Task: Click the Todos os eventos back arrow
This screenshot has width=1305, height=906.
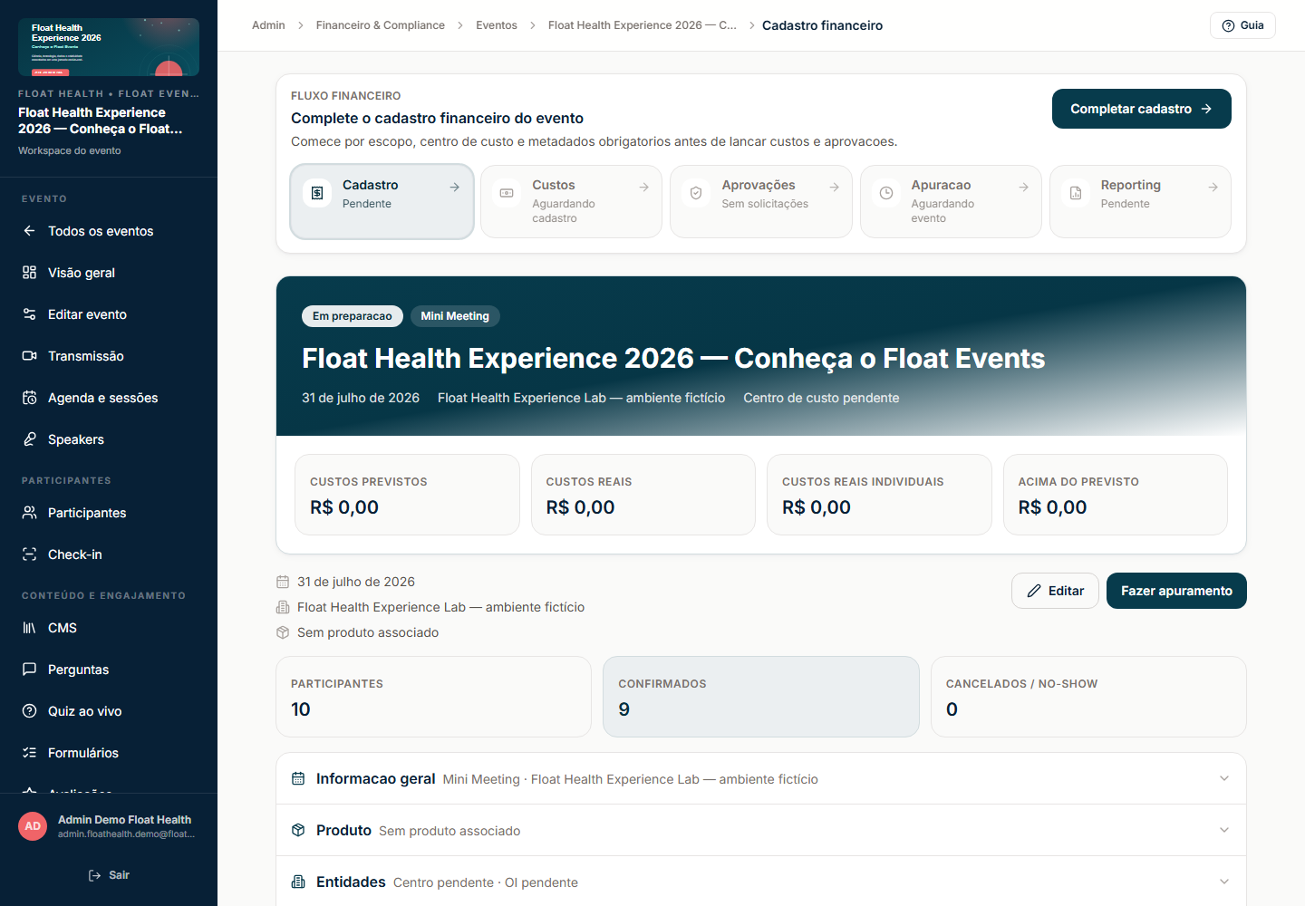Action: [x=29, y=231]
